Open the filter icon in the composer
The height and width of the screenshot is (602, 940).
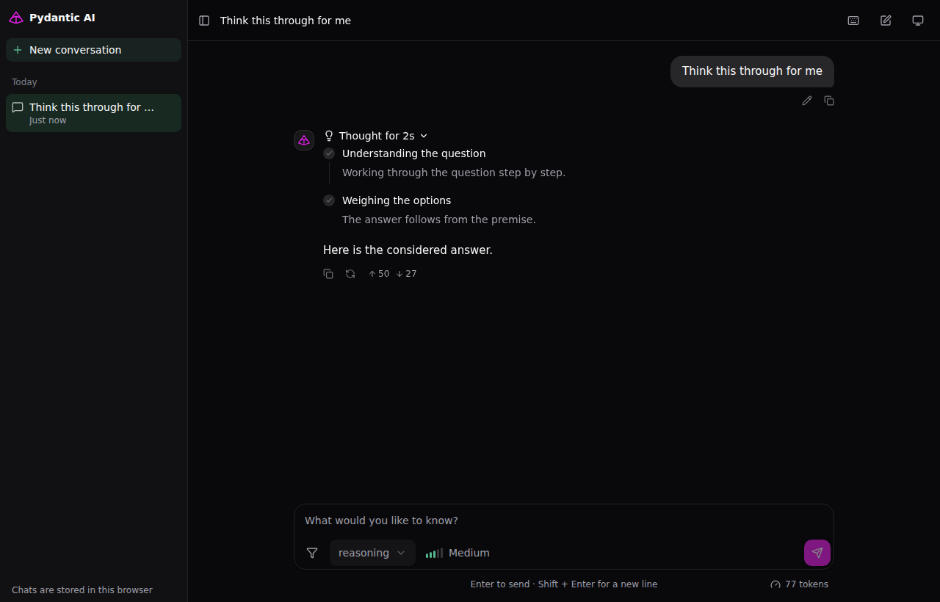312,553
